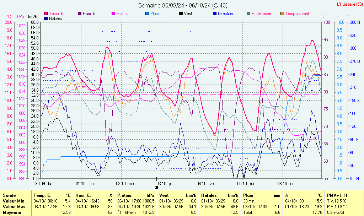This screenshot has width=364, height=216.
Task: Click the Vent legend label
Action: pyautogui.click(x=188, y=14)
